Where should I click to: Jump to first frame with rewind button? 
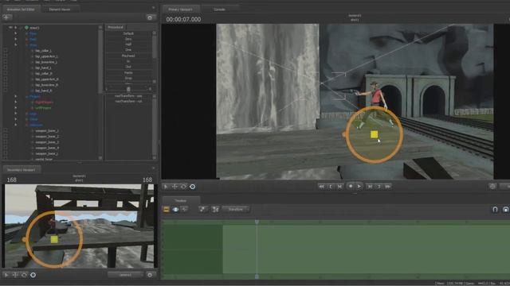pos(321,187)
